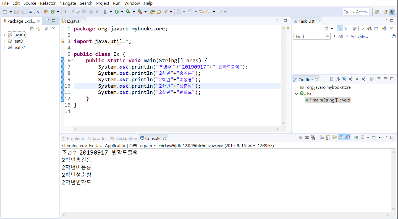Open the Run button dropdown arrow
This screenshot has width=398, height=219.
(x=122, y=12)
